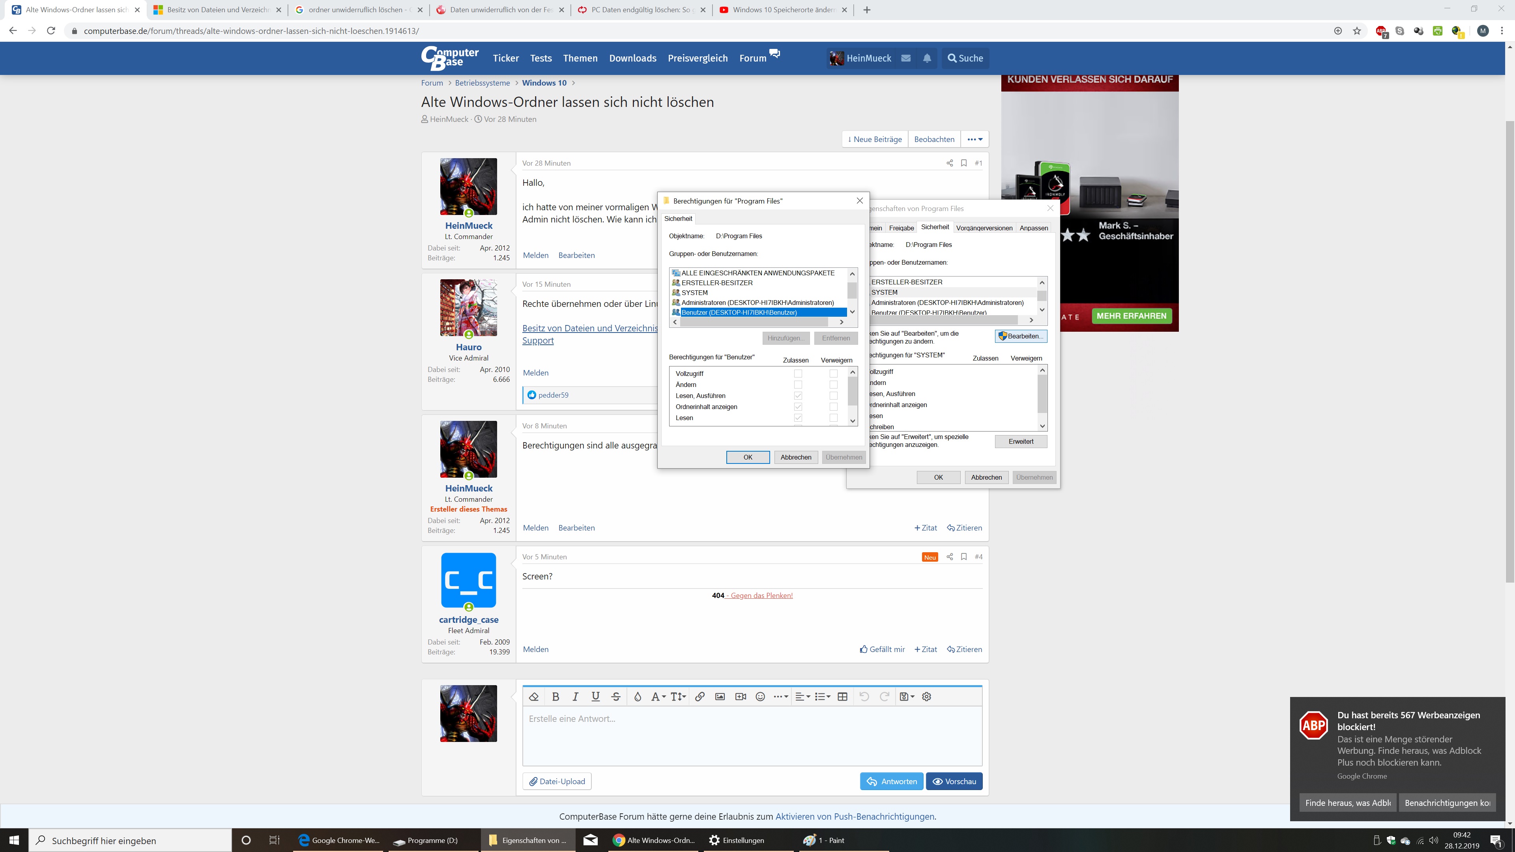Toggle Vollzugriff Zulassen checkbox

[798, 374]
